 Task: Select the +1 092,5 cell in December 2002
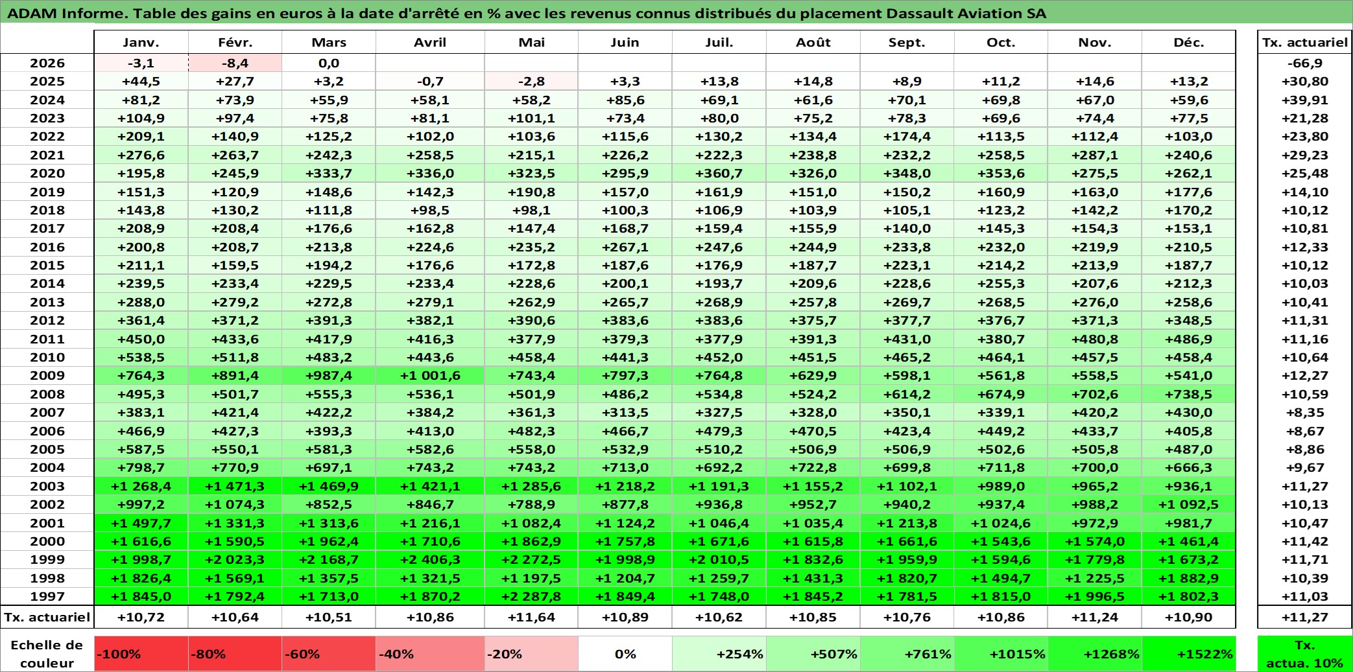[x=1189, y=504]
